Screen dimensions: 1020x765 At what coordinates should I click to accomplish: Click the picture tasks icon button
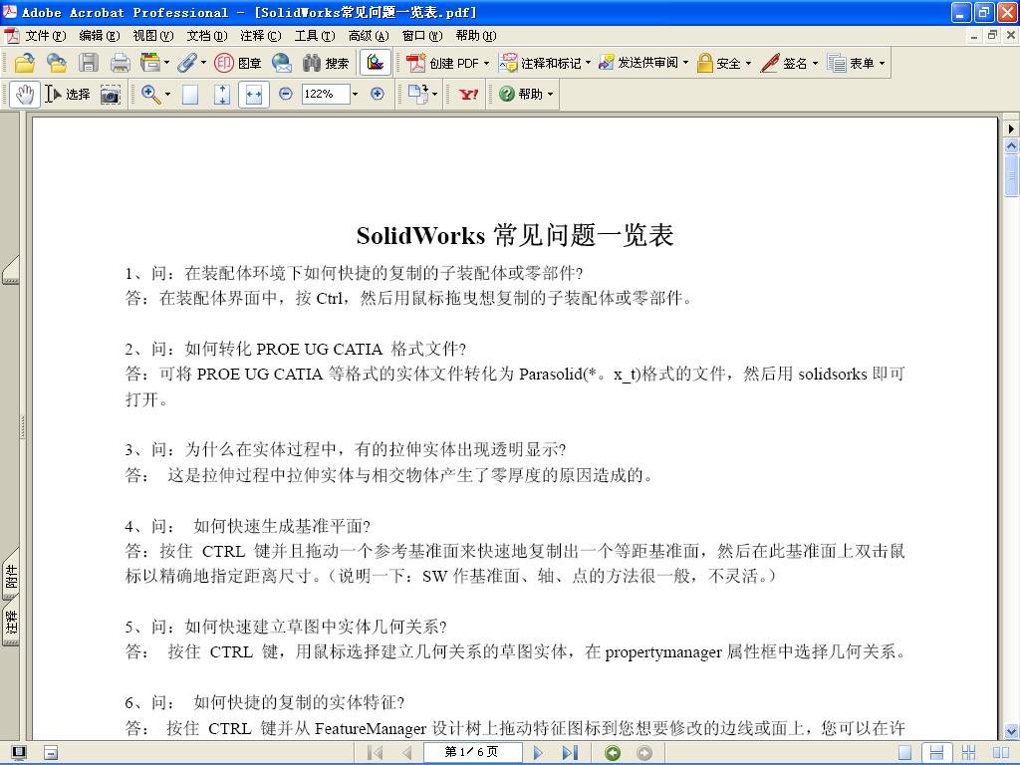(376, 63)
